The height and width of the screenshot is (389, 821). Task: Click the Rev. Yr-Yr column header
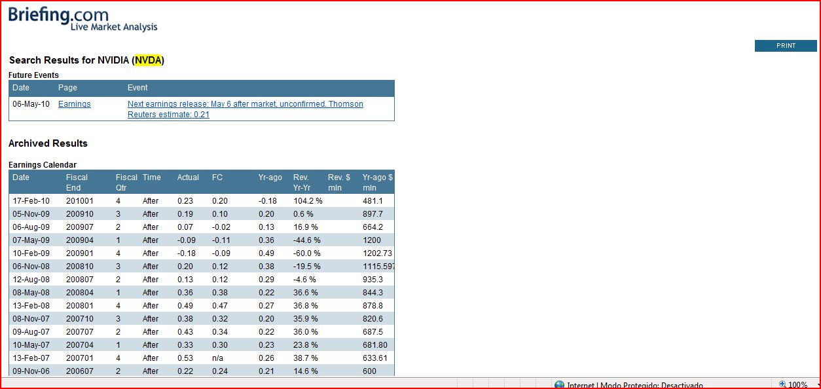tap(302, 183)
